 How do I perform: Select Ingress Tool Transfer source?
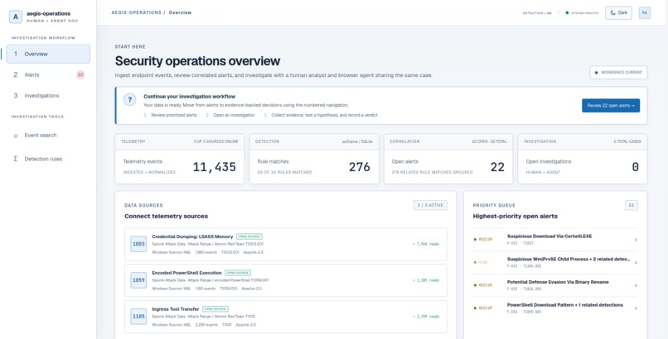point(286,317)
